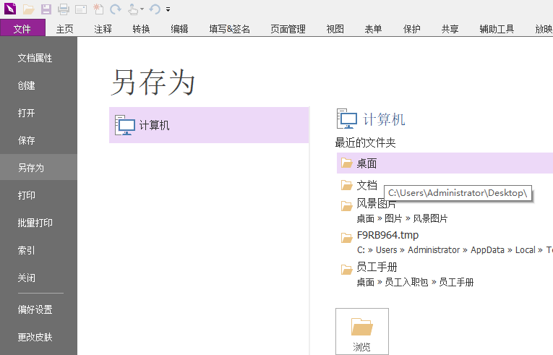
Task: Click the purple quill application logo icon
Action: (10, 9)
